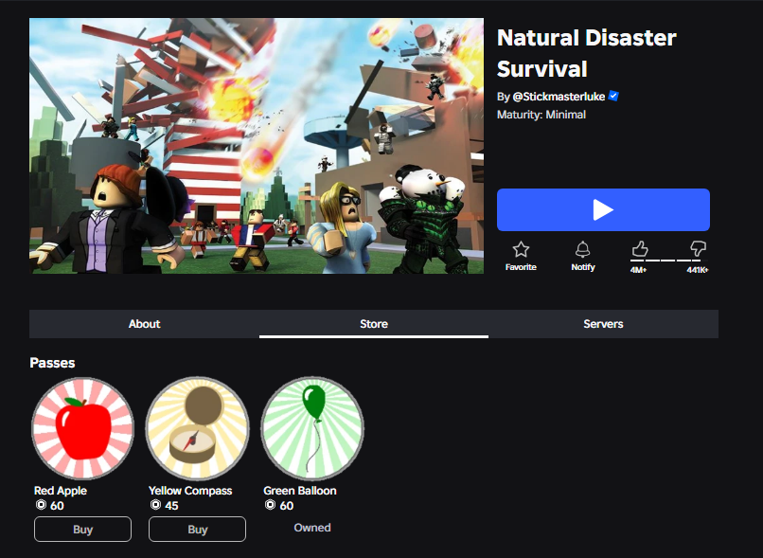763x558 pixels.
Task: Click the Yellow Compass pass name
Action: (x=190, y=491)
